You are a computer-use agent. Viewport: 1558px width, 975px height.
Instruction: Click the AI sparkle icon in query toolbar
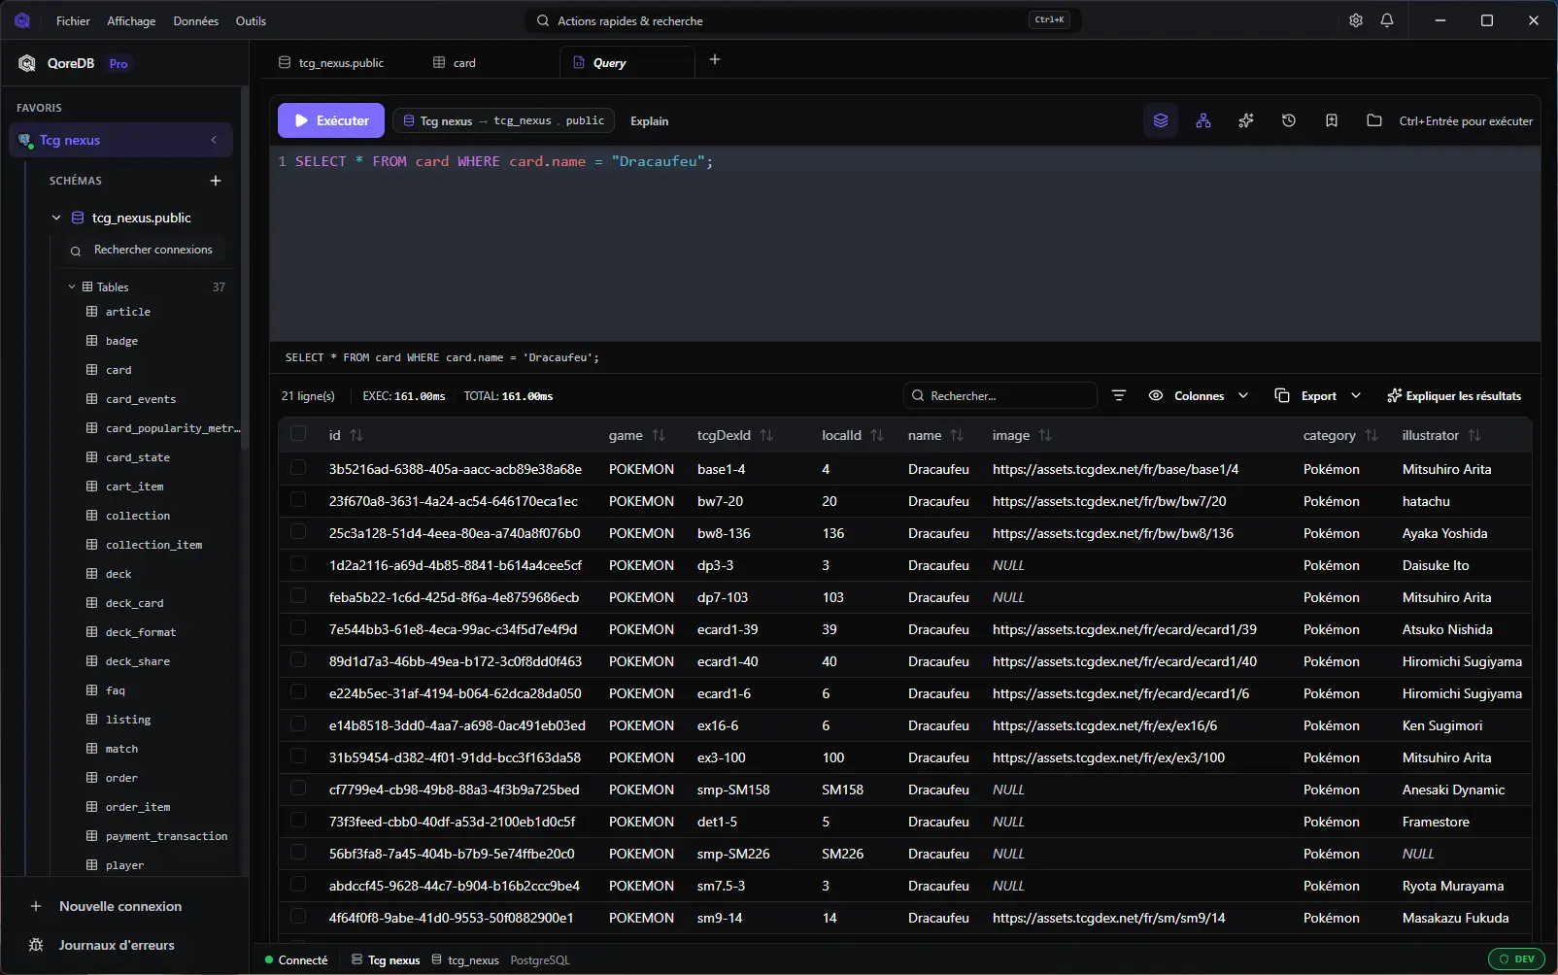(1246, 120)
